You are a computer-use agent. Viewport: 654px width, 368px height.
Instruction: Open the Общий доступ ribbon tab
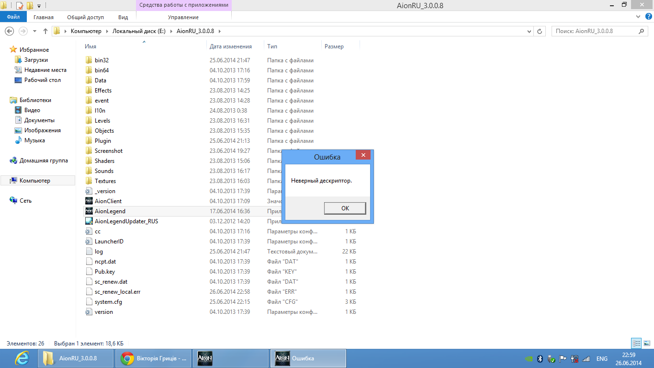85,17
